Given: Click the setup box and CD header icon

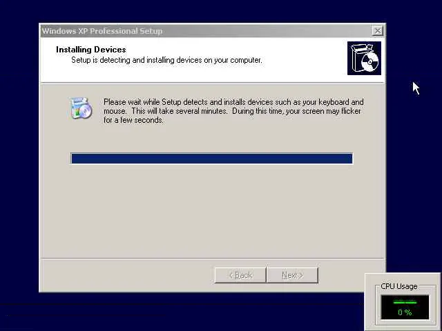Looking at the screenshot, I should [x=364, y=58].
